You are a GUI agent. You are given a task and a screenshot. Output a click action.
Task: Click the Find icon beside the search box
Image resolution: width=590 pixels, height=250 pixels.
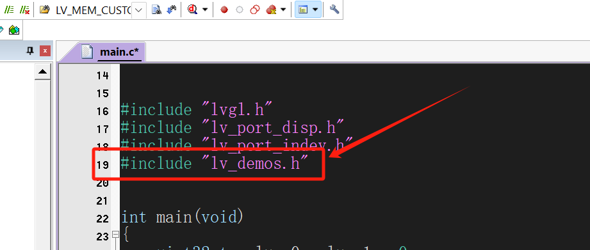pyautogui.click(x=156, y=10)
